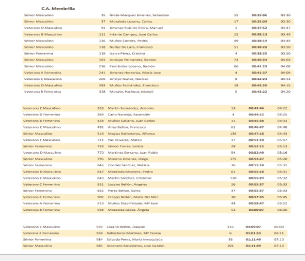
Task: Click name Arroyo Nuñez, Narciso
Action: [x=129, y=79]
